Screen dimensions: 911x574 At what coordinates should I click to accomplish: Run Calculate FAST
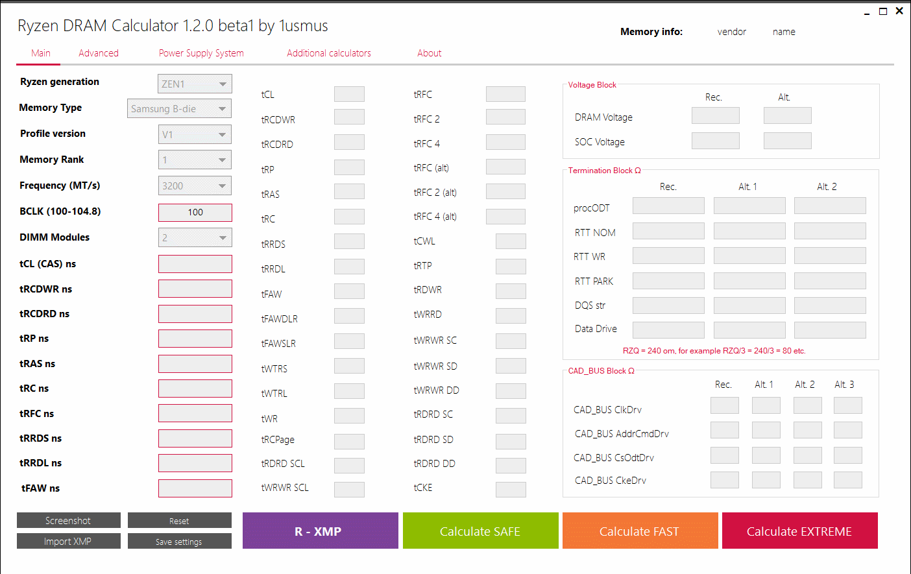tap(640, 531)
